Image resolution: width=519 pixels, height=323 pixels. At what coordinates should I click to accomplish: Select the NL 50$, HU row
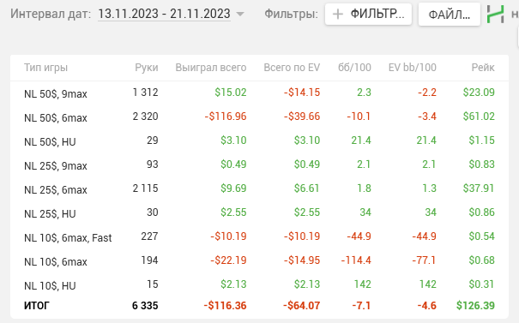(259, 141)
